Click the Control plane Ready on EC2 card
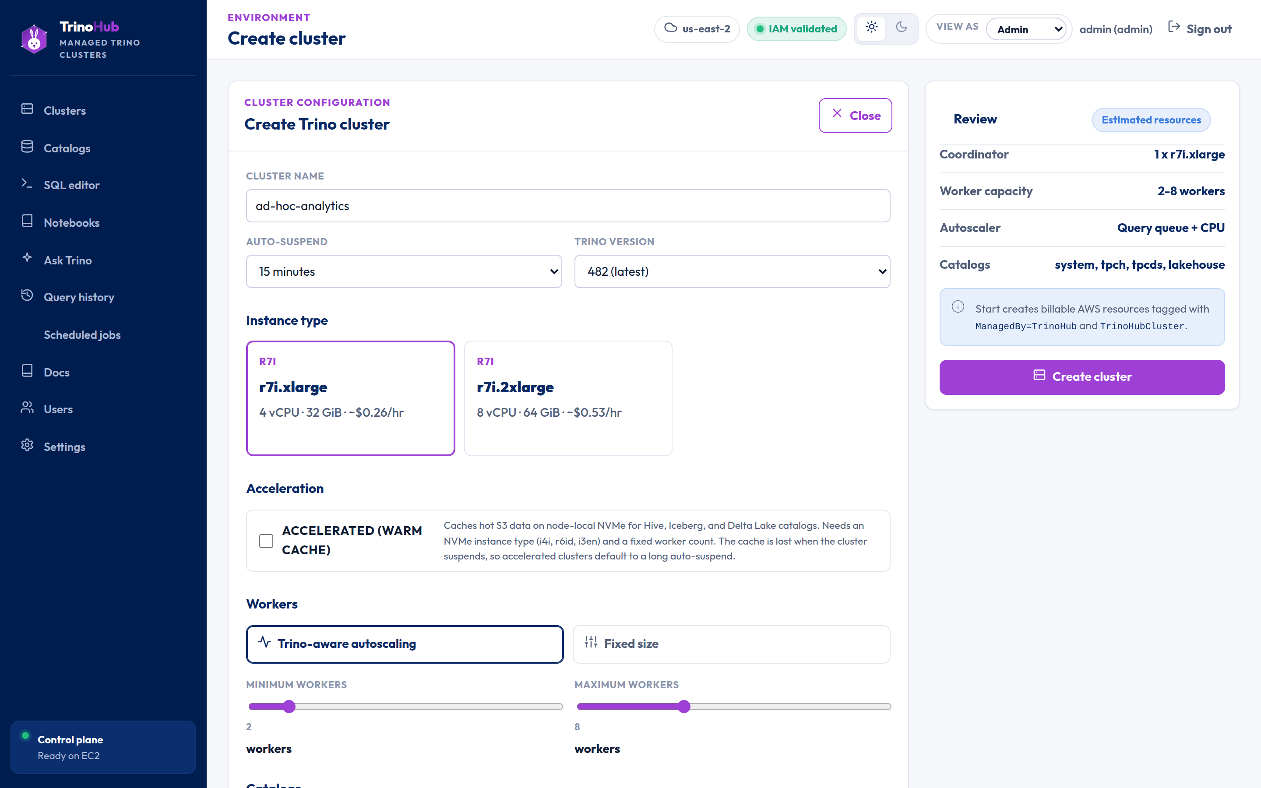Viewport: 1261px width, 788px height. 103,747
